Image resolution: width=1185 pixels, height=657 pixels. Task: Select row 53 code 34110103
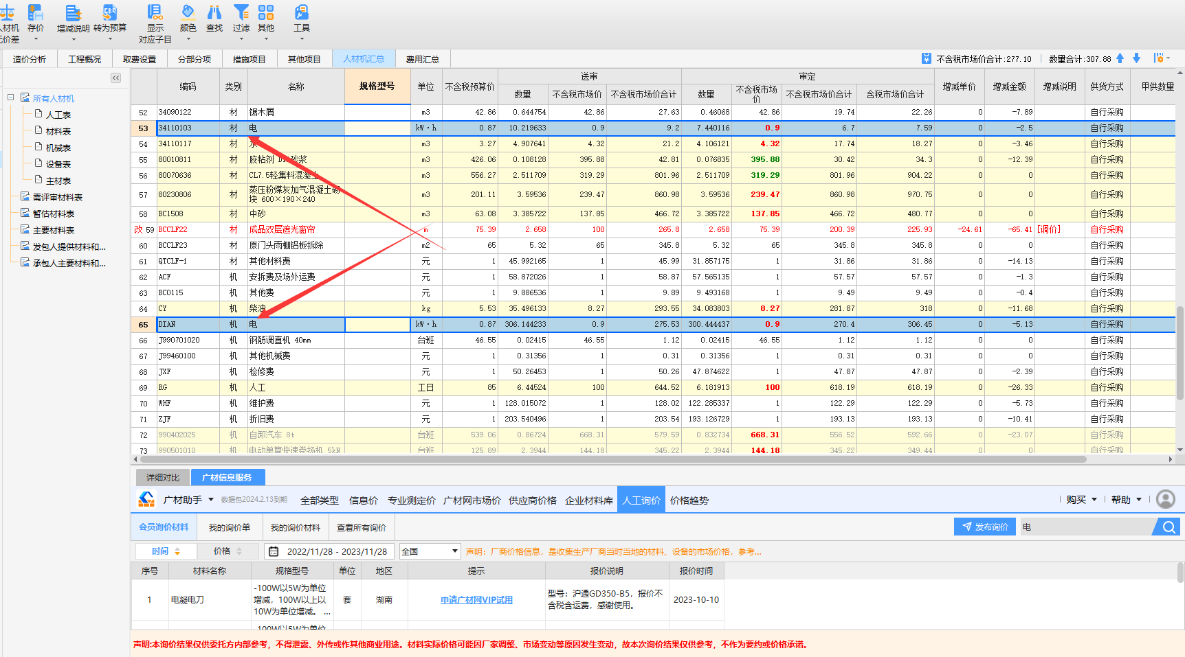[x=188, y=128]
